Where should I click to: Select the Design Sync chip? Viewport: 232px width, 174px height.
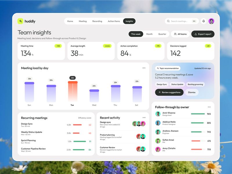[162, 84]
